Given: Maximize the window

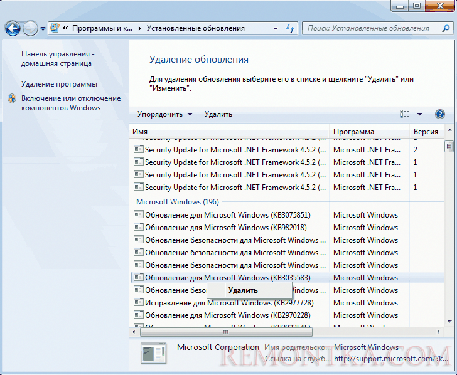Looking at the screenshot, I should point(417,6).
